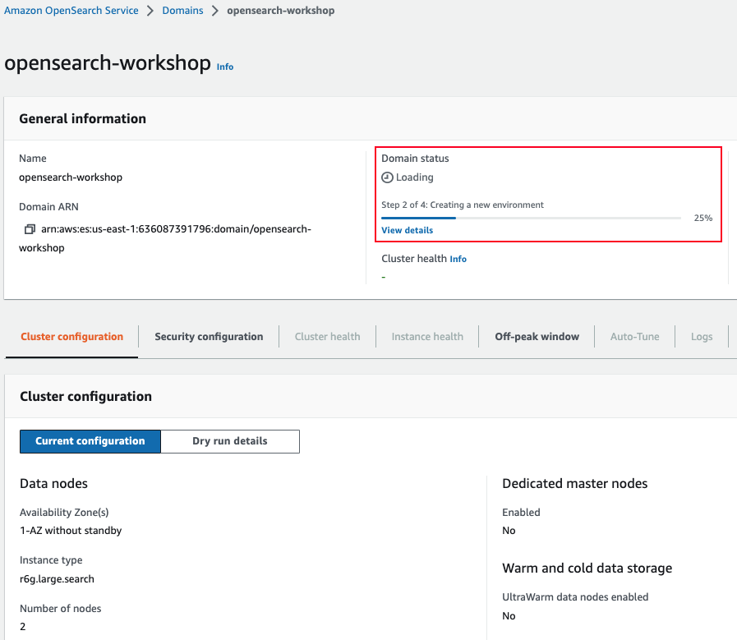Click the domain ARN text value
The width and height of the screenshot is (737, 640).
point(165,238)
